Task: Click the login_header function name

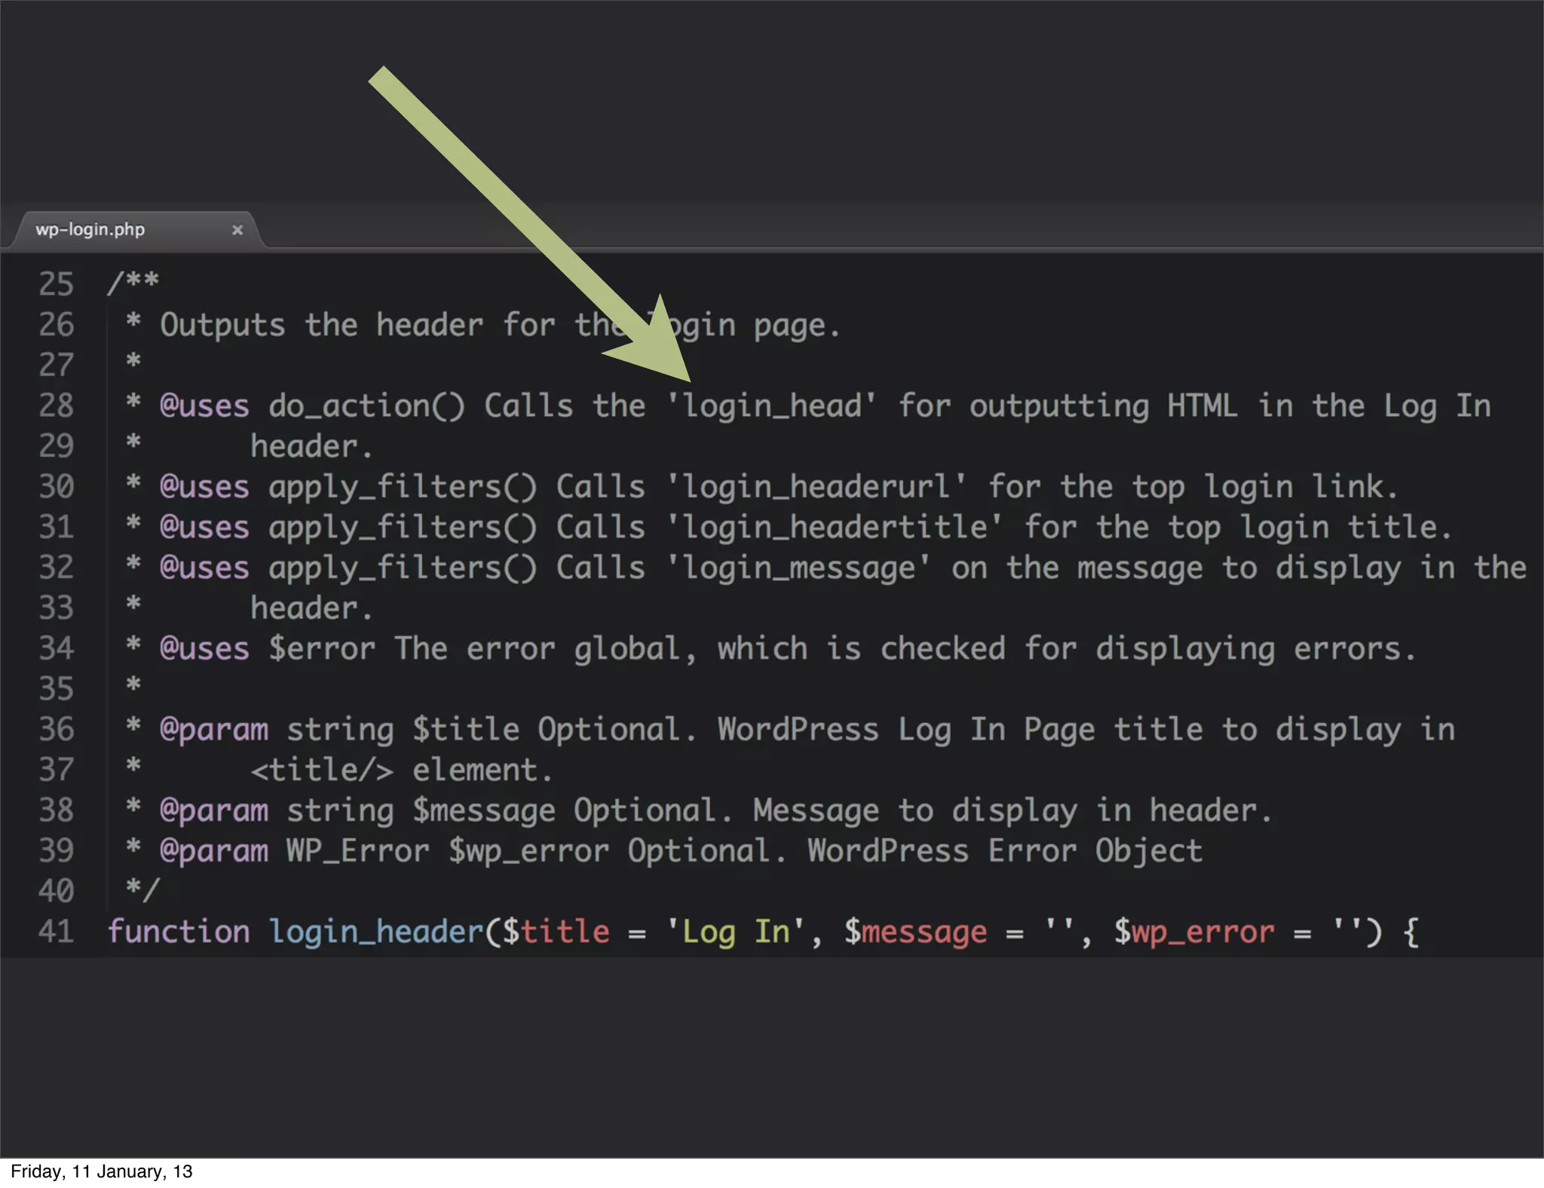Action: 375,932
